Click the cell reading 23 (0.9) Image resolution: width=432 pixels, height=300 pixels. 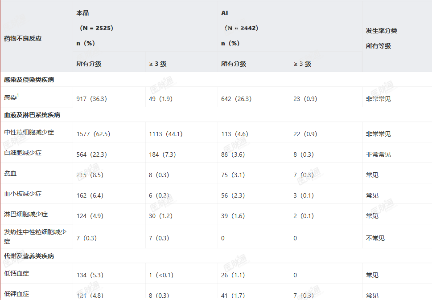click(x=305, y=99)
